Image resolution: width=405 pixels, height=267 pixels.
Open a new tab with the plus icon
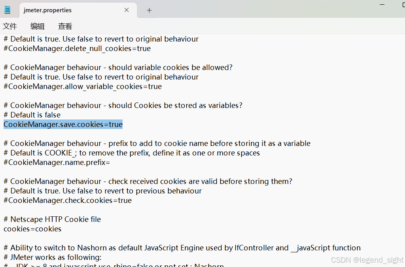149,10
